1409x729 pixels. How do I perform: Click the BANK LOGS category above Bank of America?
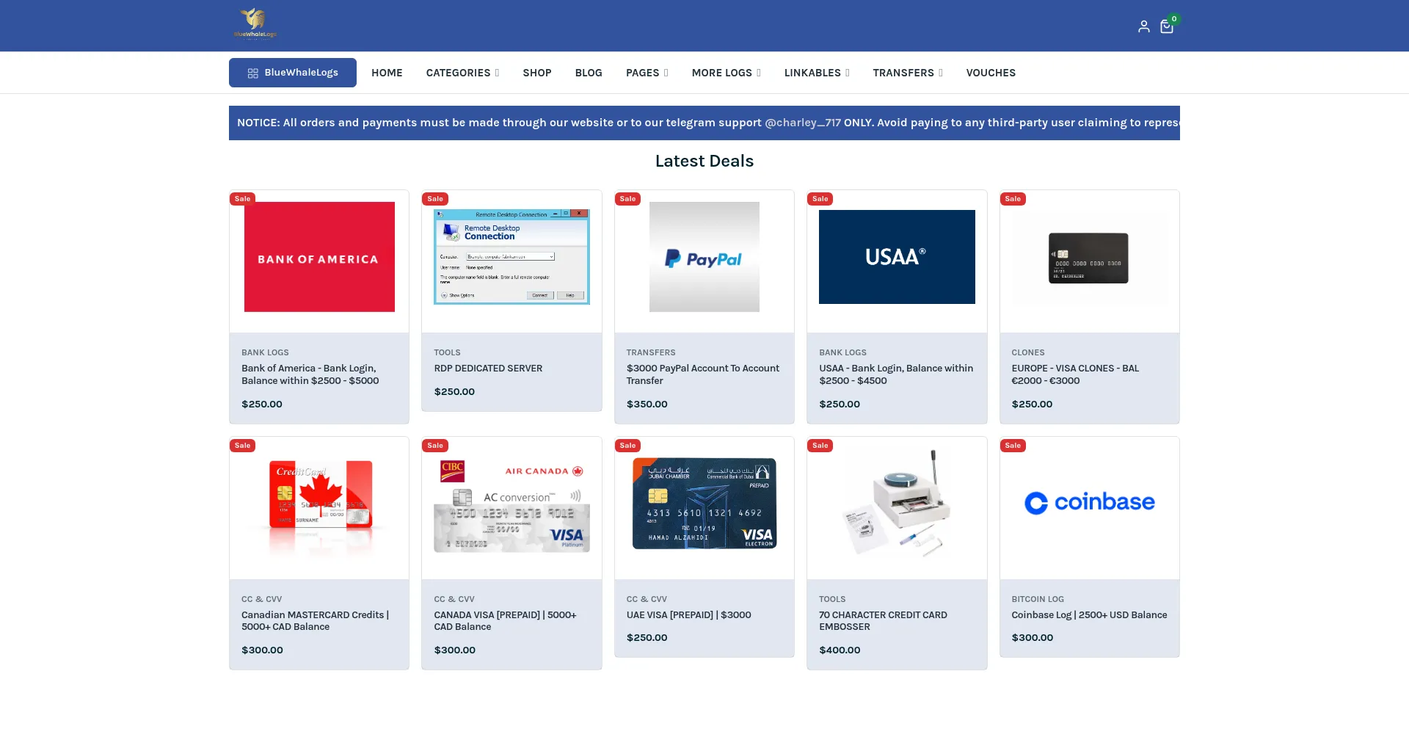tap(265, 352)
